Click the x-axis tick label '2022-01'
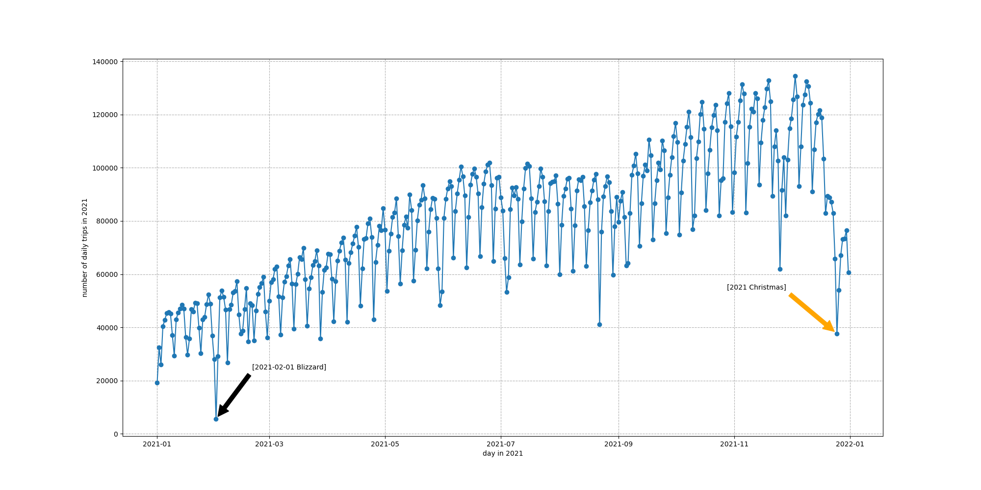The height and width of the screenshot is (490, 981). [850, 444]
